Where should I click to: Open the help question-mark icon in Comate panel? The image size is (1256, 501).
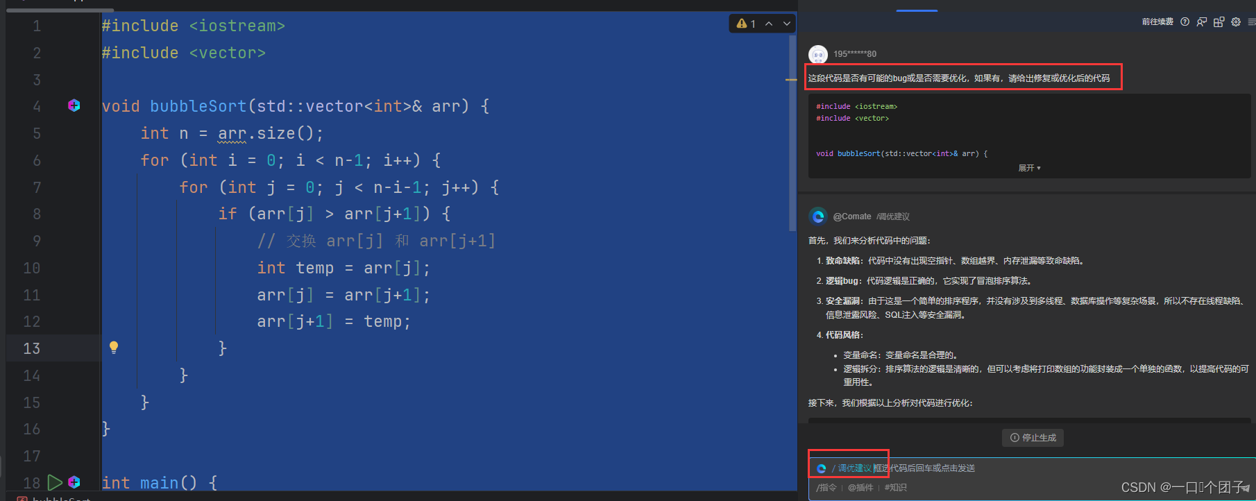pos(1185,22)
